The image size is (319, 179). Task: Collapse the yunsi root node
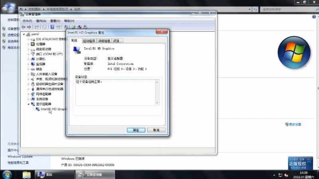pos(24,34)
